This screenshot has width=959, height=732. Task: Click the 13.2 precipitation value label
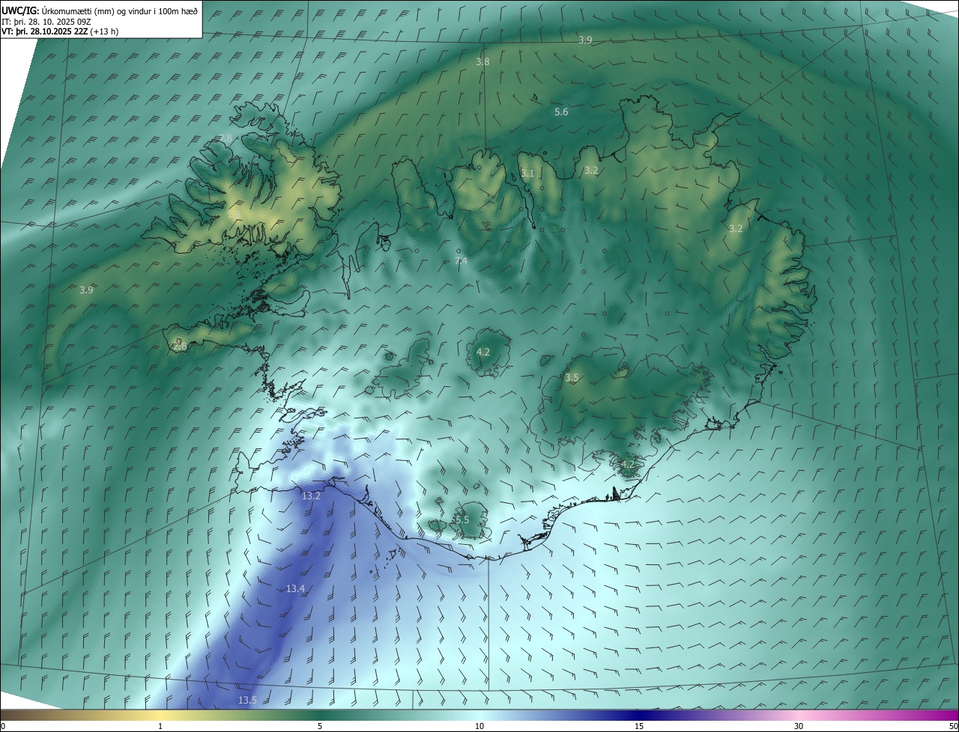311,495
